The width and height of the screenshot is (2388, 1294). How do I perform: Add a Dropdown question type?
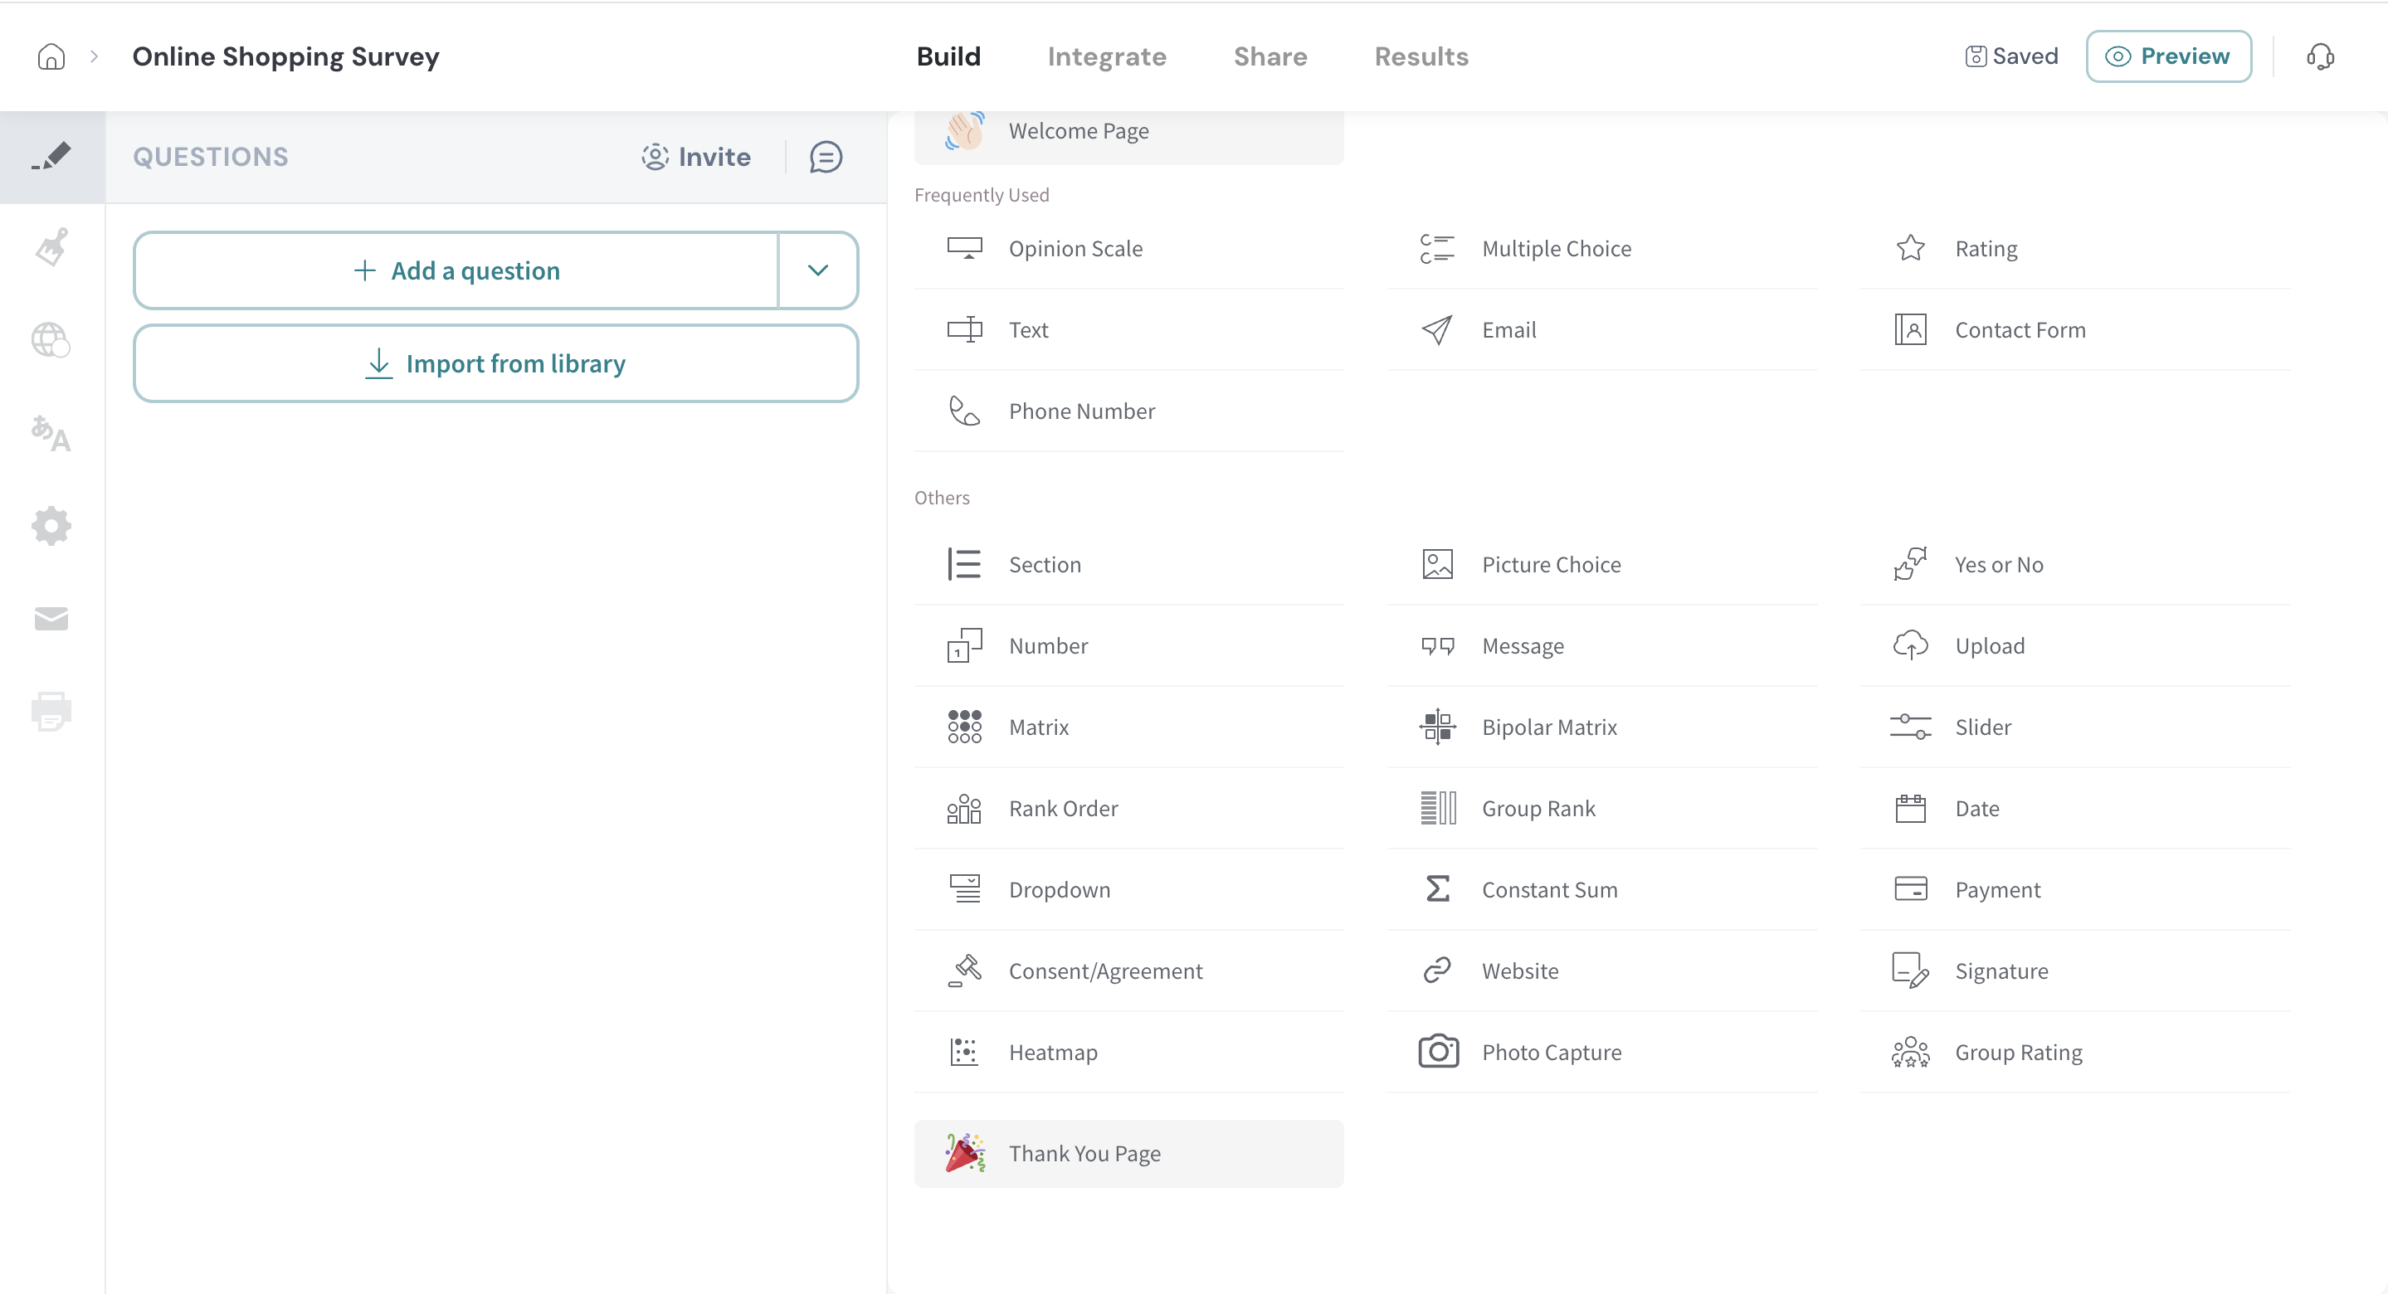click(1059, 890)
